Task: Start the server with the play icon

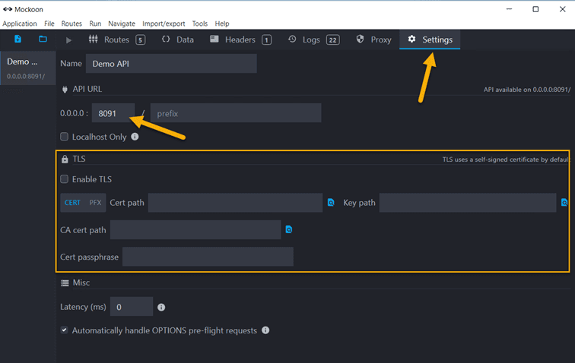Action: point(68,39)
